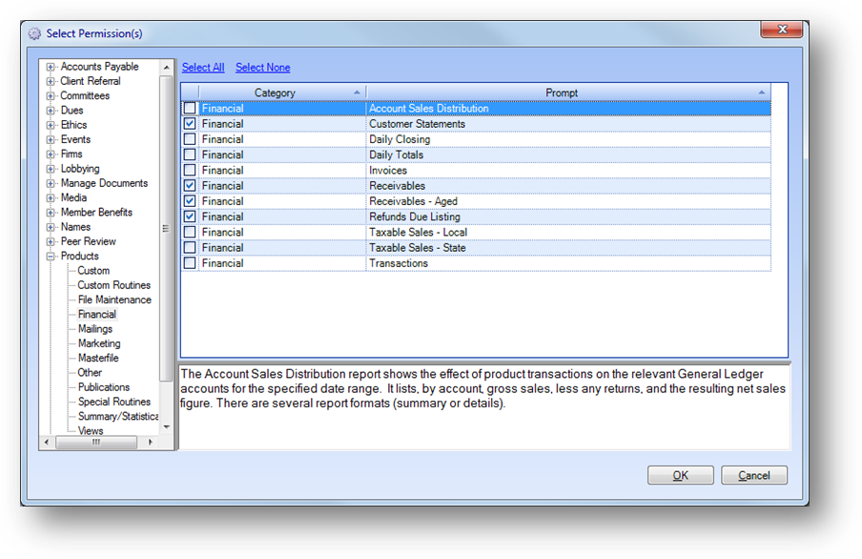The width and height of the screenshot is (862, 559).
Task: Select the Financial tree item
Action: 96,314
